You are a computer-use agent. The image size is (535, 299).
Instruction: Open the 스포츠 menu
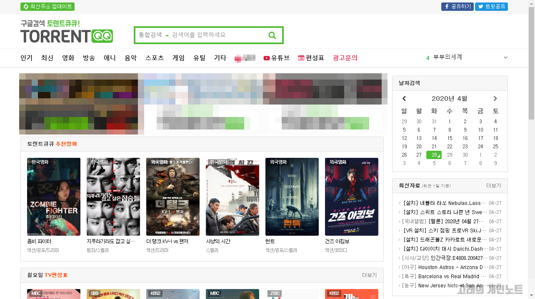(155, 58)
